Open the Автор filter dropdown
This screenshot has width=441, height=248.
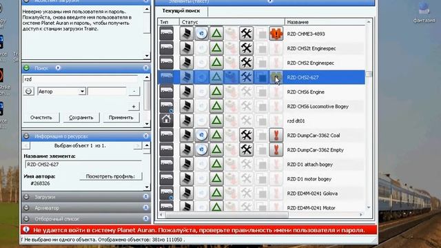(82, 92)
